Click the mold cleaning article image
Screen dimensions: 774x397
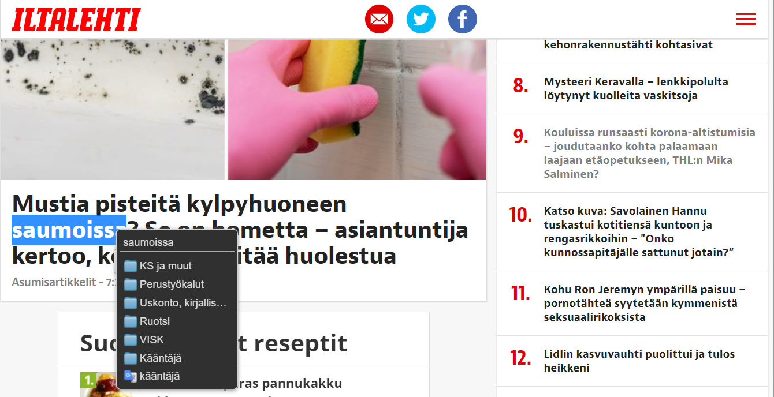pyautogui.click(x=243, y=110)
